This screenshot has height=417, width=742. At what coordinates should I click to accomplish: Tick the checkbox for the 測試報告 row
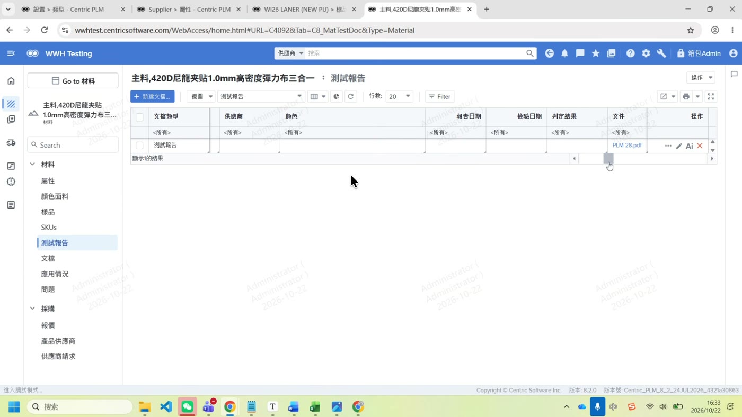(139, 146)
